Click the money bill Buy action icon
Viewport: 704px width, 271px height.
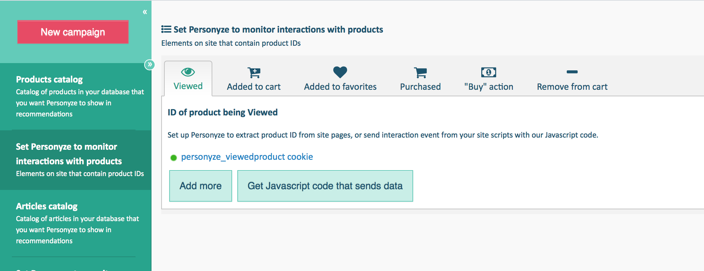click(489, 72)
